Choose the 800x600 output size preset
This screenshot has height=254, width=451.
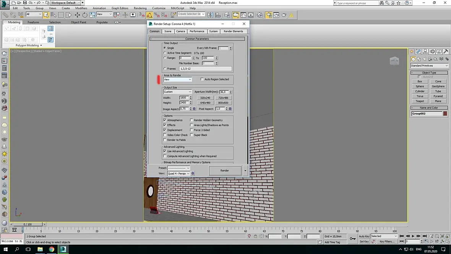pyautogui.click(x=223, y=103)
